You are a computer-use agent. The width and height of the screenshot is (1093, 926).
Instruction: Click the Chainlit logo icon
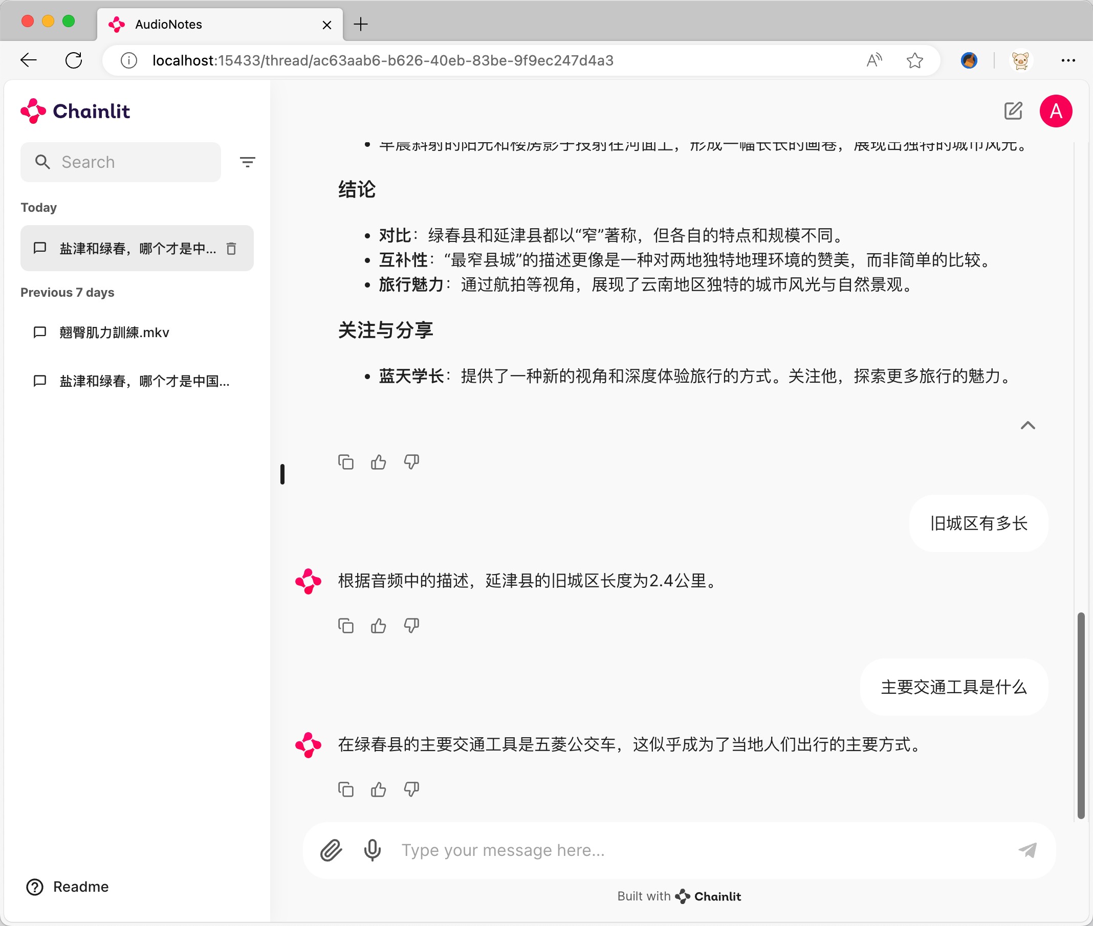[x=33, y=111]
